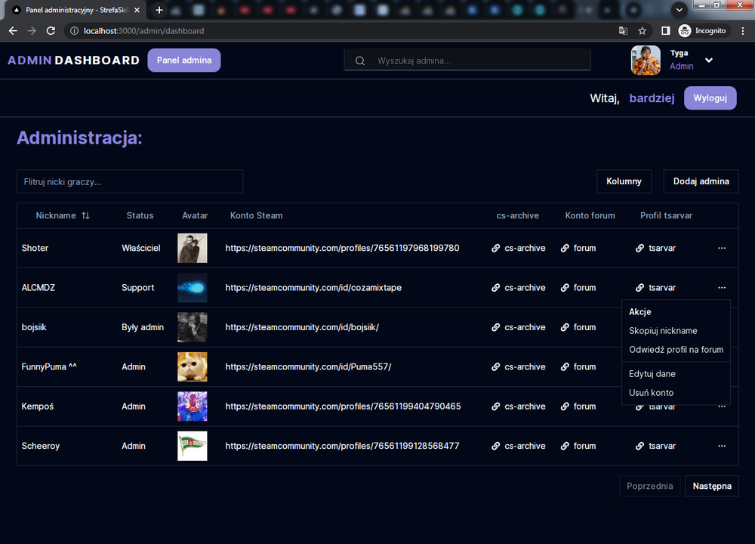Click Shoter's avatar thumbnail
Screen dimensions: 755x544
pyautogui.click(x=192, y=248)
